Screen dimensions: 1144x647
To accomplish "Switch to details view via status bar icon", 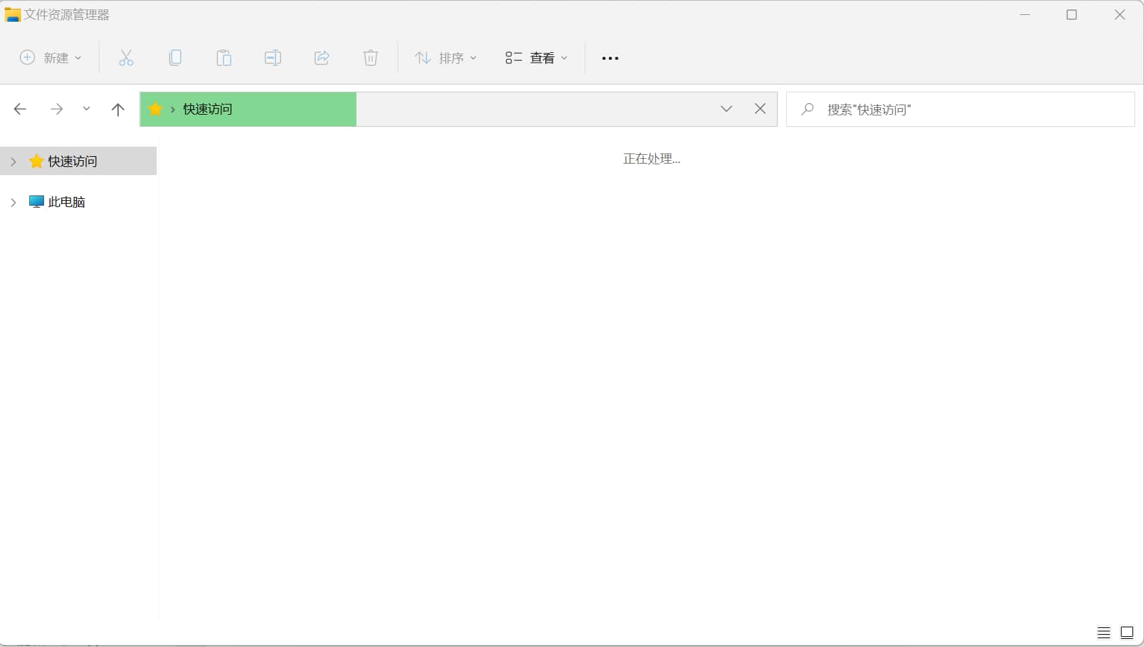I will [x=1103, y=632].
